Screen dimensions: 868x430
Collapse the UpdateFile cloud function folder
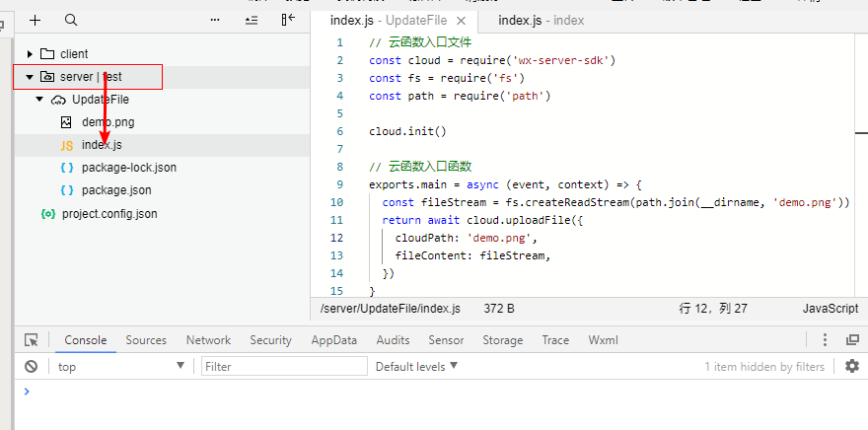pos(39,100)
